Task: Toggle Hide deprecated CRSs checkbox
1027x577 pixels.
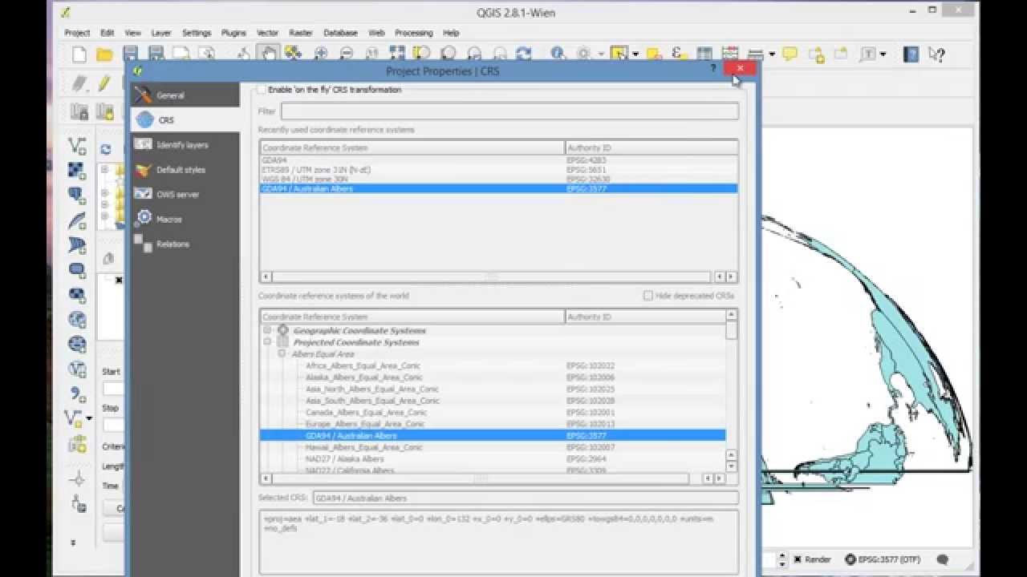Action: coord(648,296)
